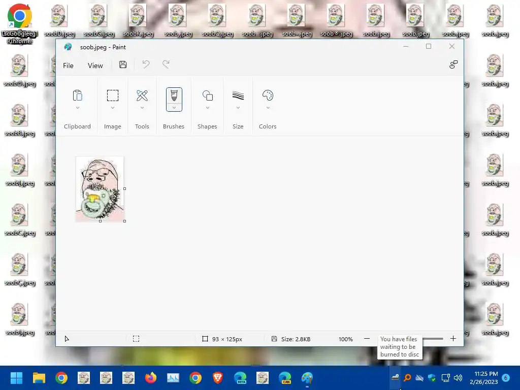Open the Windows Start menu

[16, 378]
